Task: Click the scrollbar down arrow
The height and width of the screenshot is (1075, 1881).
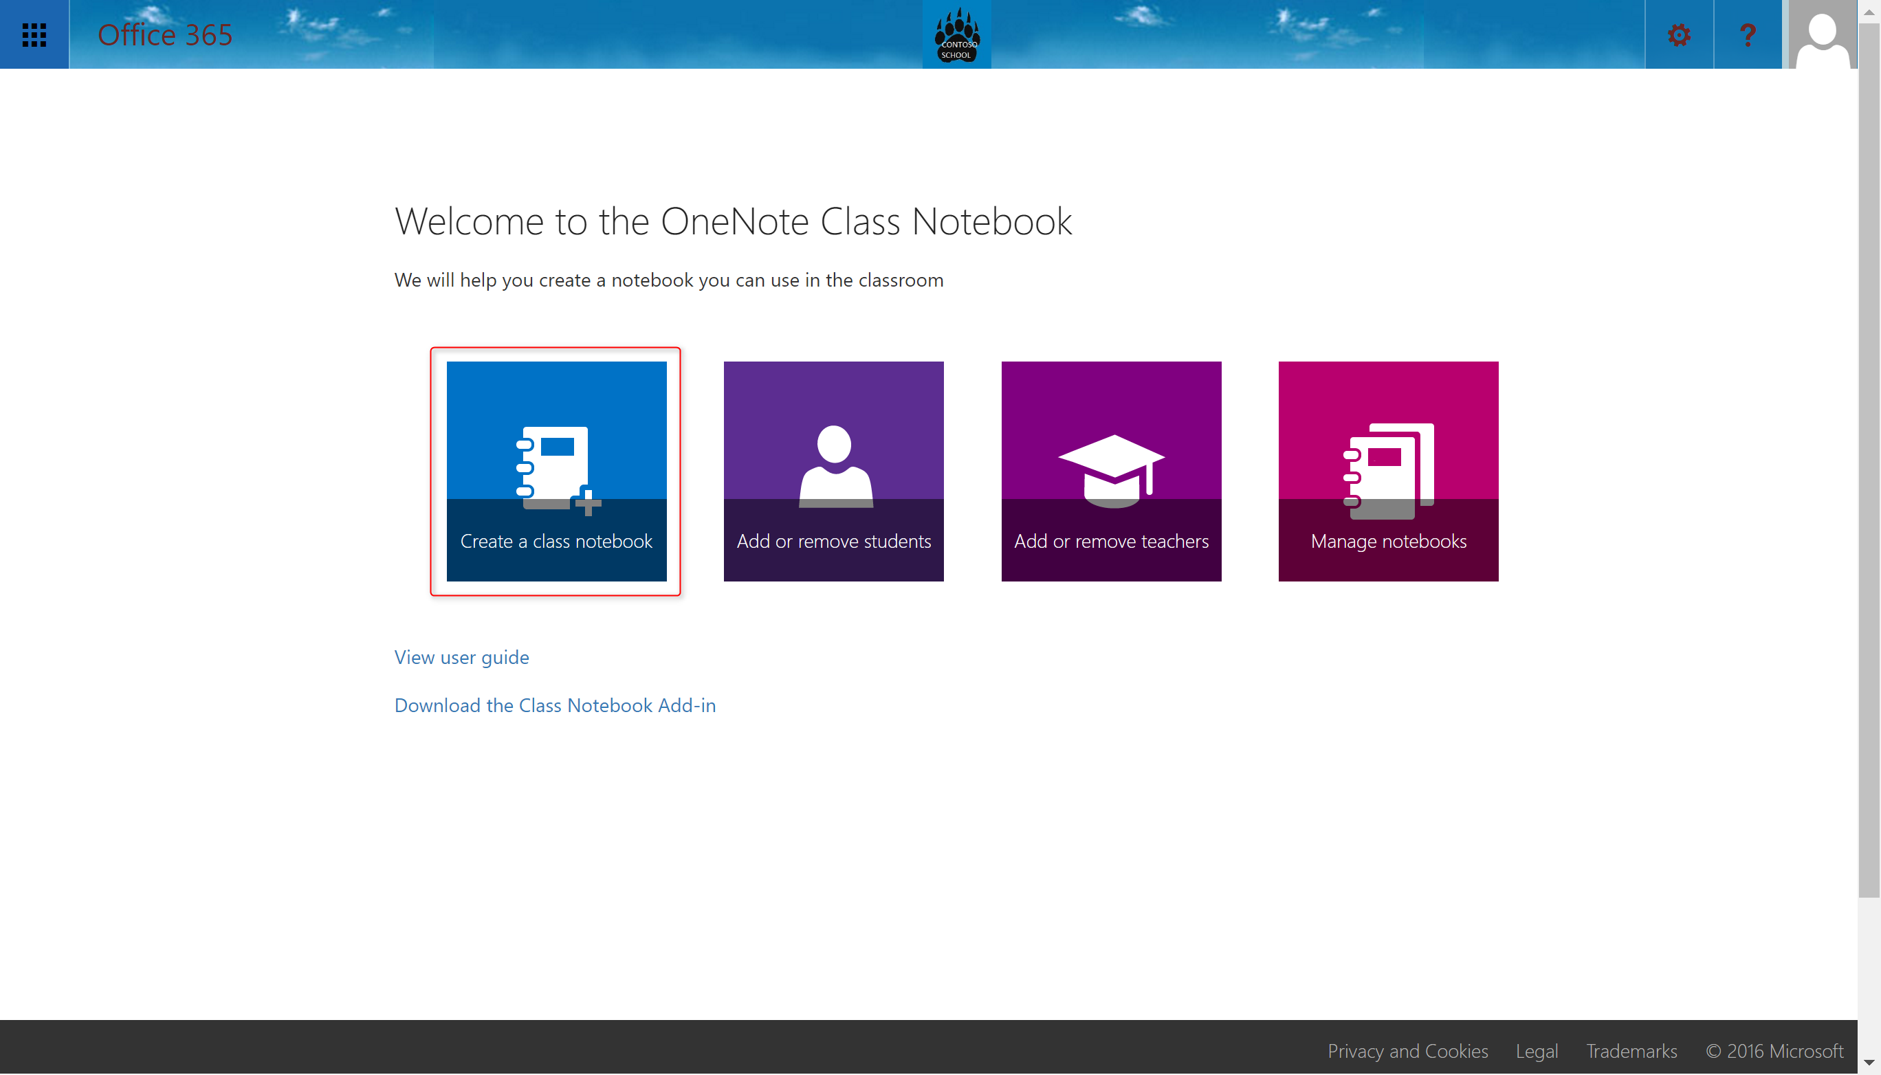Action: (1869, 1063)
